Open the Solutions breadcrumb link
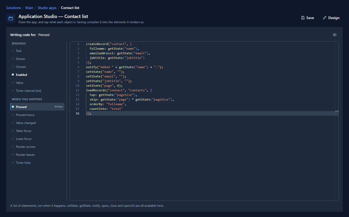Viewport: 349px width, 217px height. coord(13,8)
